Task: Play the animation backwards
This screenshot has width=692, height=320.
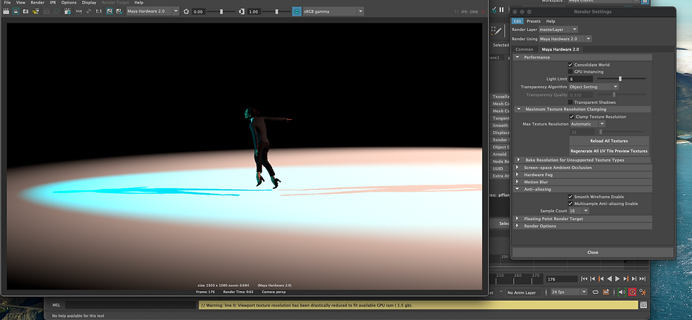Action: coord(609,278)
